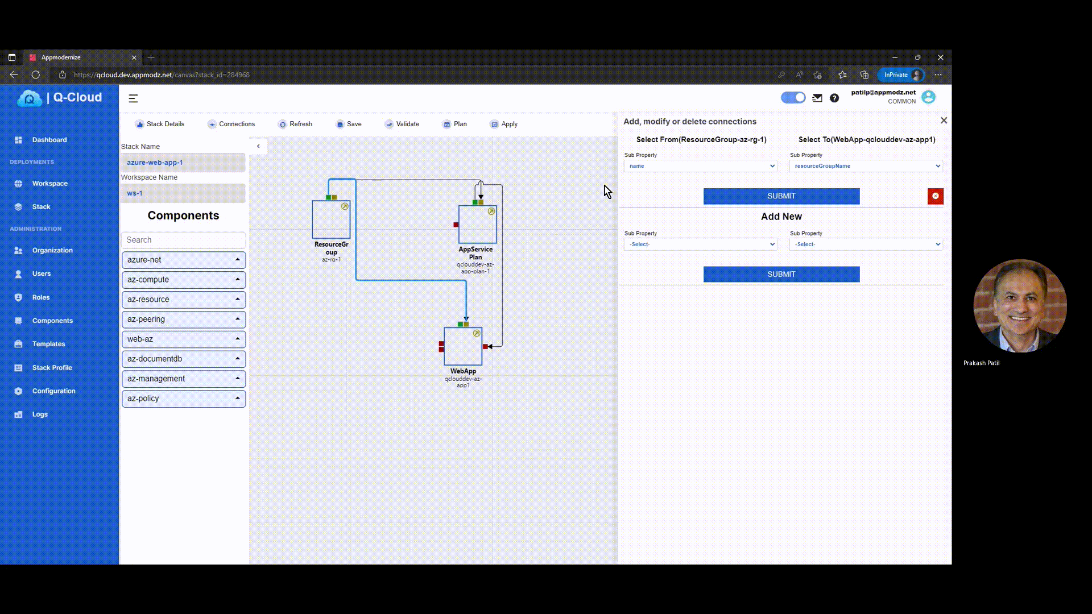This screenshot has height=614, width=1092.
Task: Open a new browser tab
Action: 151,57
